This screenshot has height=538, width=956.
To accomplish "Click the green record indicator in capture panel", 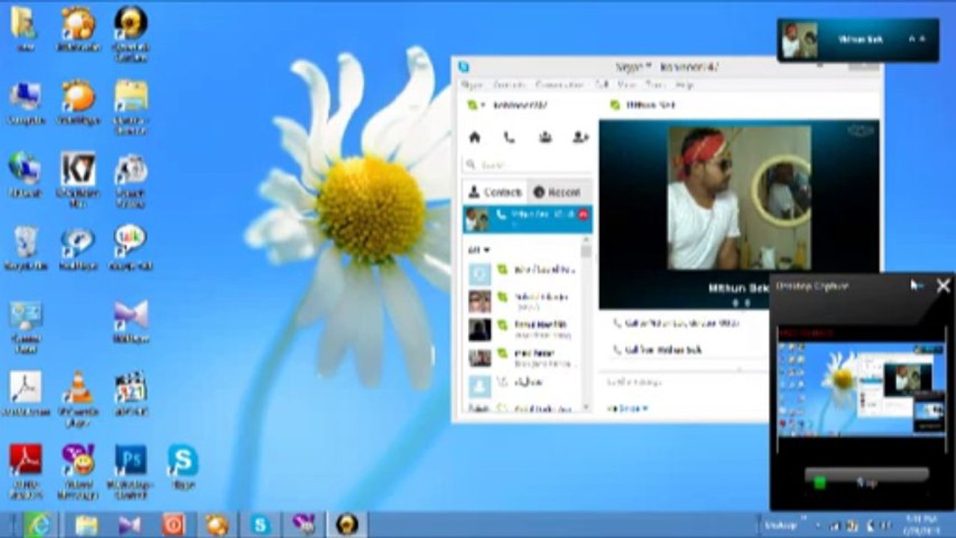I will [819, 482].
